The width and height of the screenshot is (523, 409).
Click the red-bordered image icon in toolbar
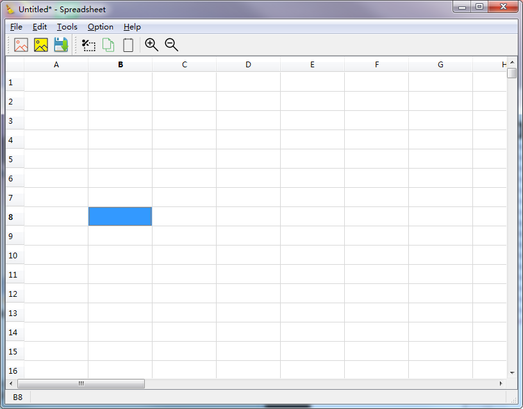pos(21,45)
